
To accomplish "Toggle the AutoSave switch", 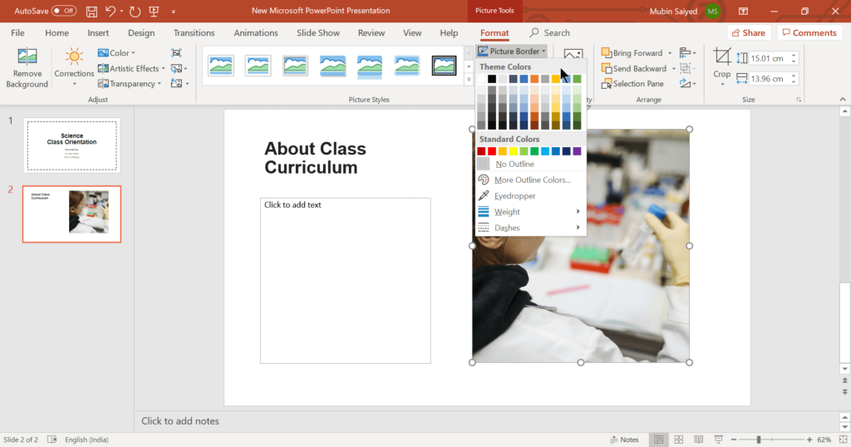I will click(x=63, y=11).
